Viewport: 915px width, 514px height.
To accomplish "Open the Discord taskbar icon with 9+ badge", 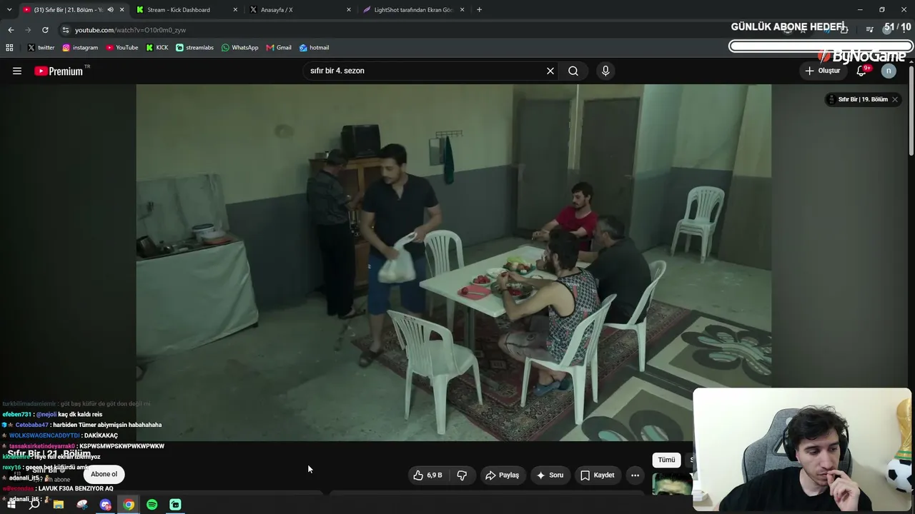I will 106,505.
